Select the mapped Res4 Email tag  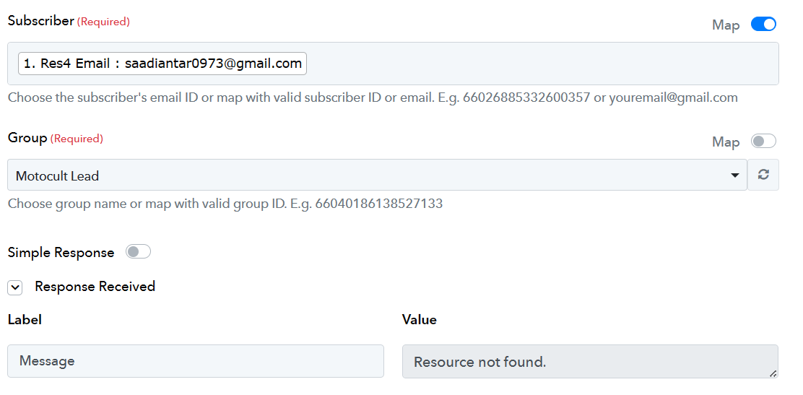coord(162,64)
